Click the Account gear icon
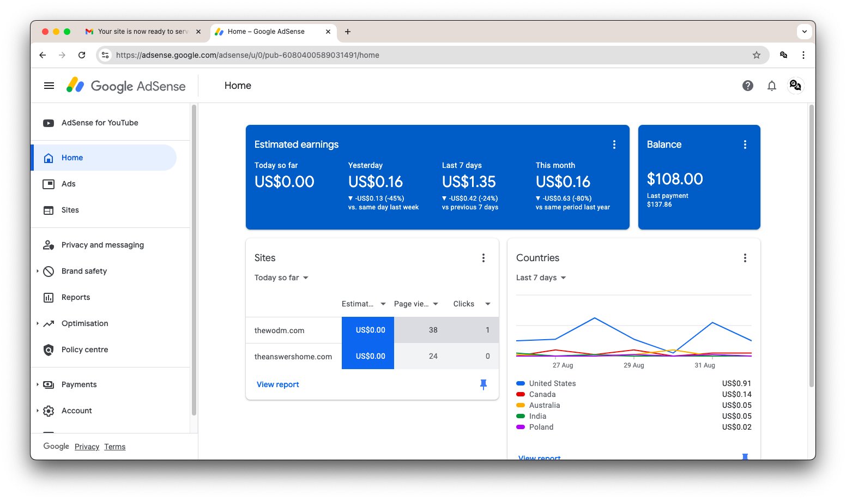The height and width of the screenshot is (500, 846). point(49,411)
